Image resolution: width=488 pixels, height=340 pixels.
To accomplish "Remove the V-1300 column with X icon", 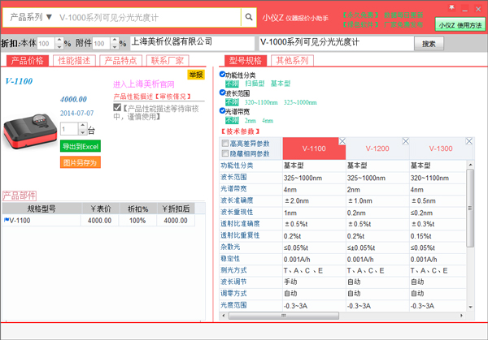I will point(469,142).
